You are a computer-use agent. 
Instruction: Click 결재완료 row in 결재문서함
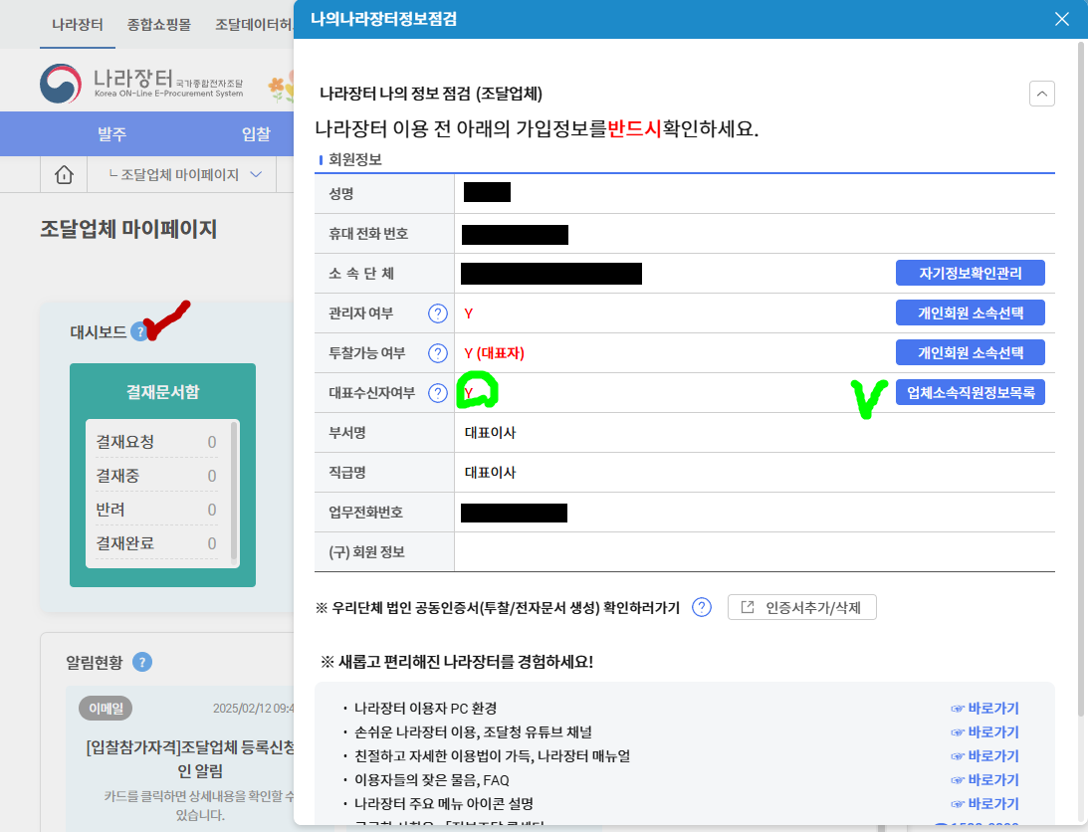156,543
